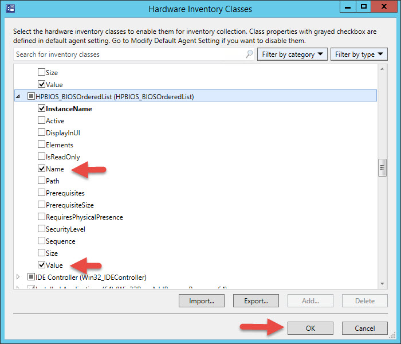Viewport: 401px width, 344px height.
Task: Enable the Active property checkbox
Action: click(x=41, y=121)
